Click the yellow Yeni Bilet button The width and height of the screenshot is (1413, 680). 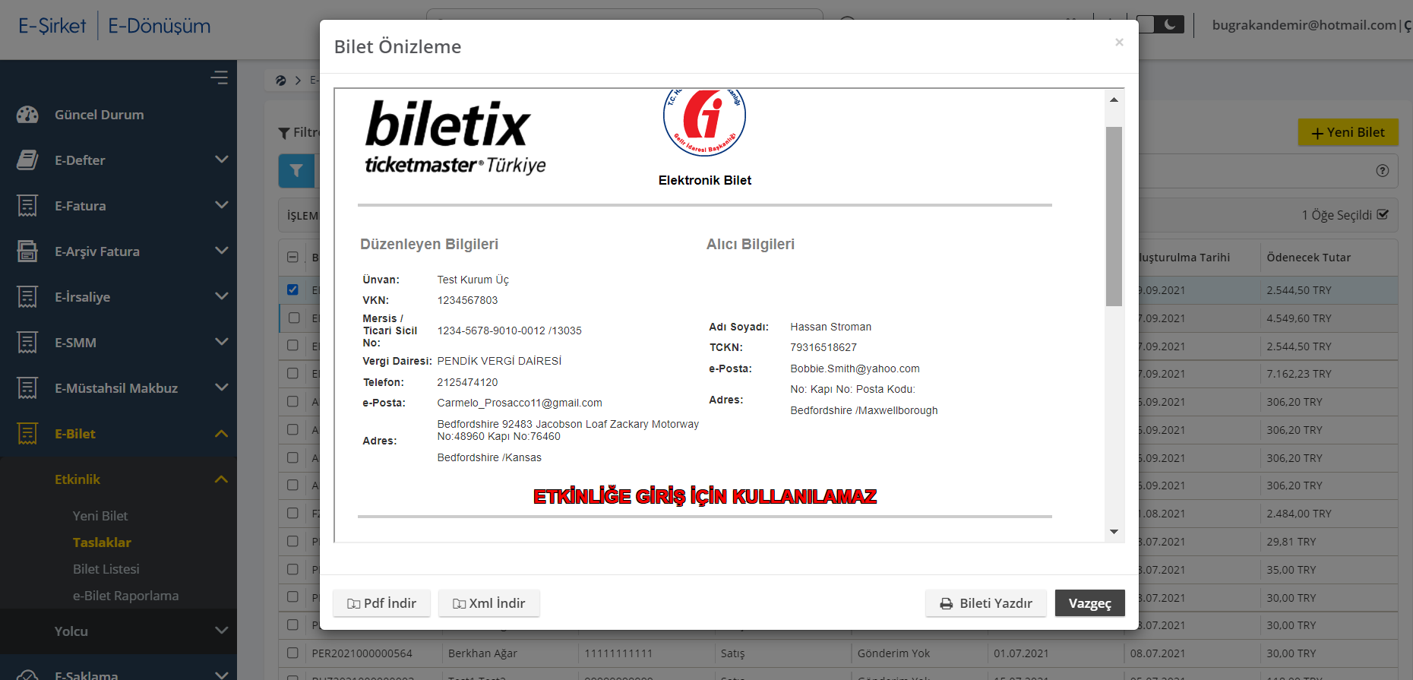click(1348, 132)
